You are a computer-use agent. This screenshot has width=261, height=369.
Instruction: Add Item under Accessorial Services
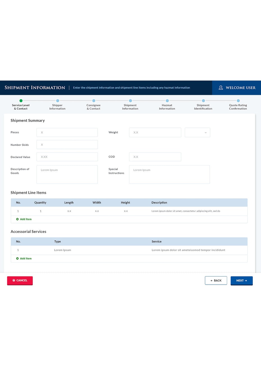click(x=24, y=259)
